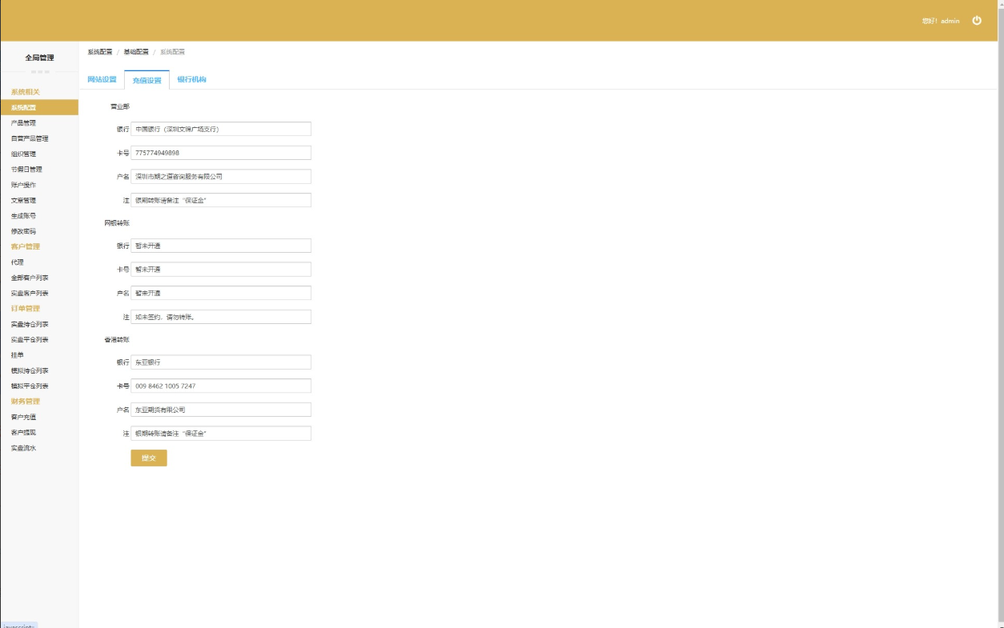Viewport: 1004px width, 628px height.
Task: Click the card field 009 8462 1005 7247
Action: coord(220,386)
